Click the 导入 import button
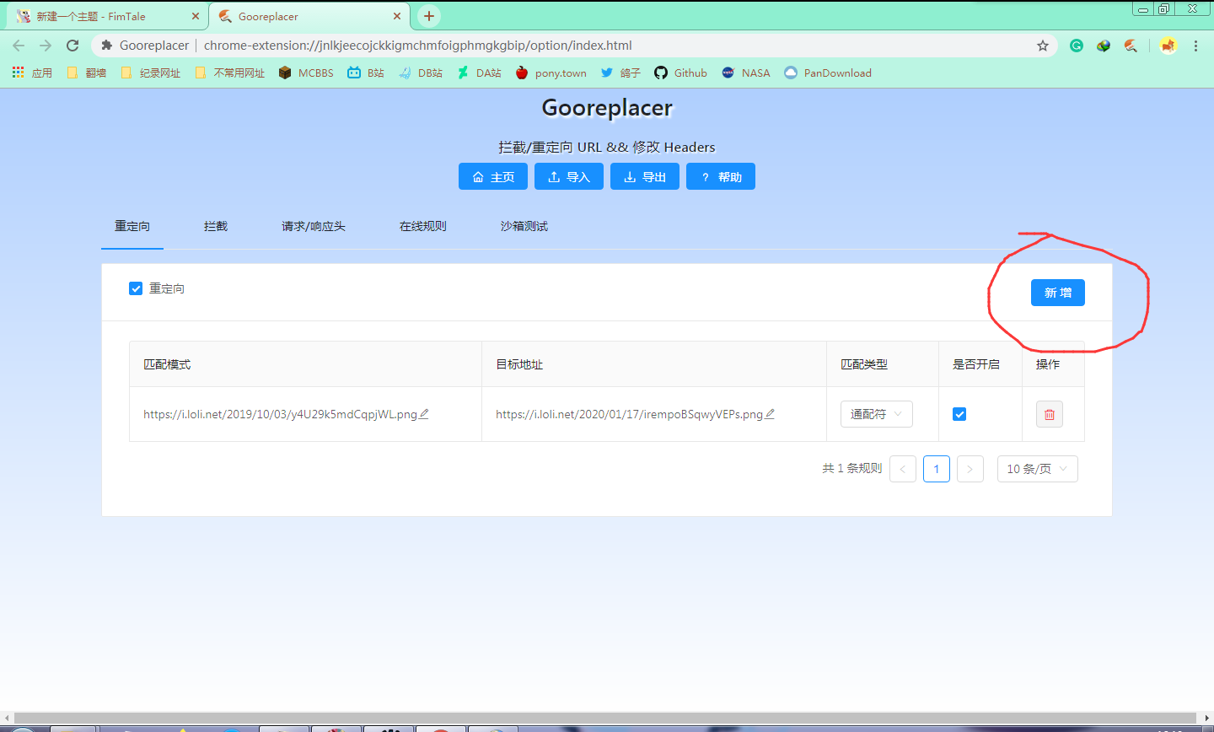Viewport: 1214px width, 732px height. tap(569, 177)
